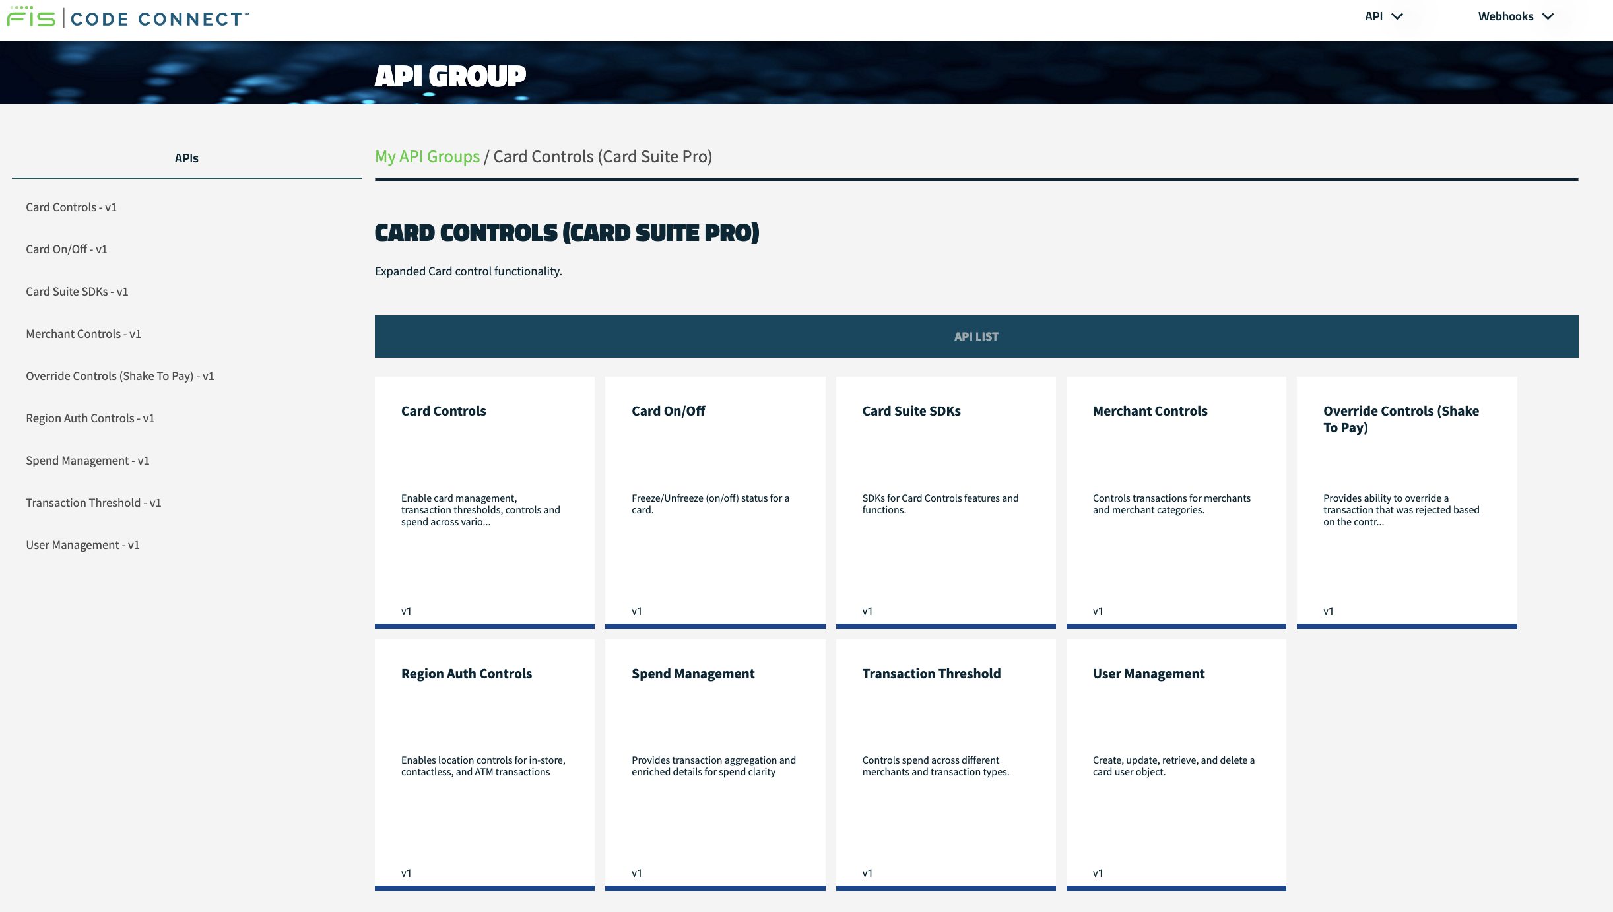
Task: Open Card Suite SDKs - v1 link
Action: 76,291
